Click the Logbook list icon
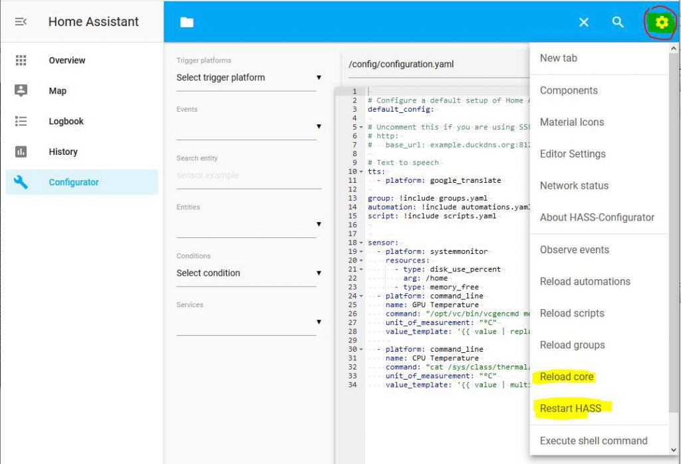The height and width of the screenshot is (464, 681). 21,121
